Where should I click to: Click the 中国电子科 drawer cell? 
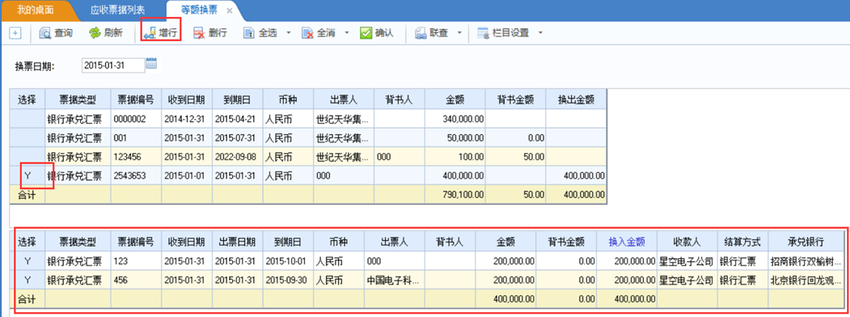coord(393,280)
